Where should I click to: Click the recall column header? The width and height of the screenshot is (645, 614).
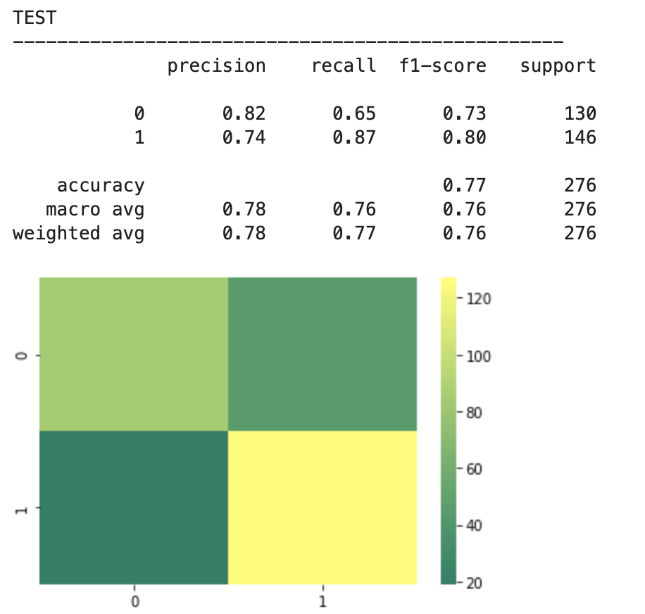[x=344, y=66]
